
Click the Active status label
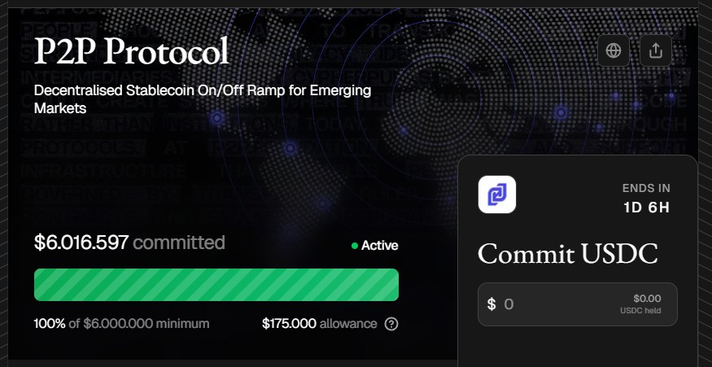tap(379, 246)
